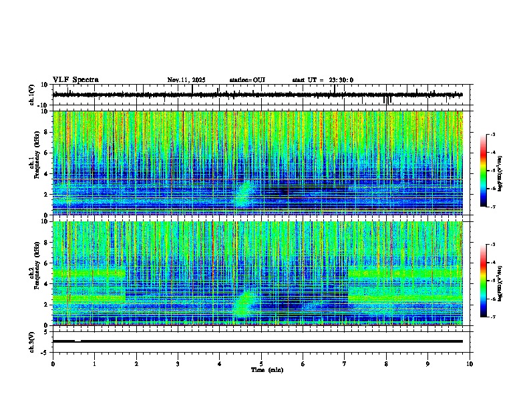Image resolution: width=529 pixels, height=408 pixels.
Task: Click the time axis tick label "1"
Action: coord(94,364)
